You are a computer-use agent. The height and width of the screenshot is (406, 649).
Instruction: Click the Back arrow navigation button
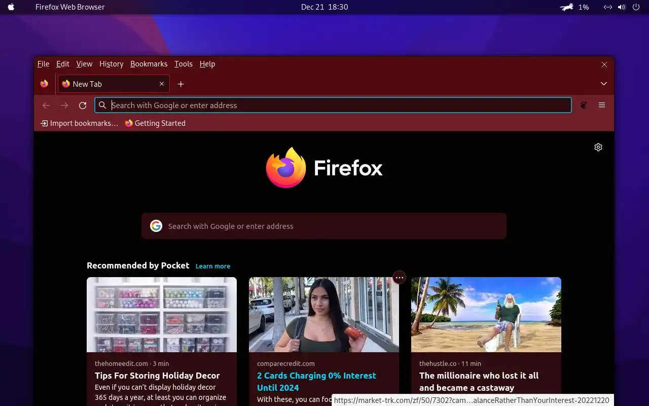[46, 105]
